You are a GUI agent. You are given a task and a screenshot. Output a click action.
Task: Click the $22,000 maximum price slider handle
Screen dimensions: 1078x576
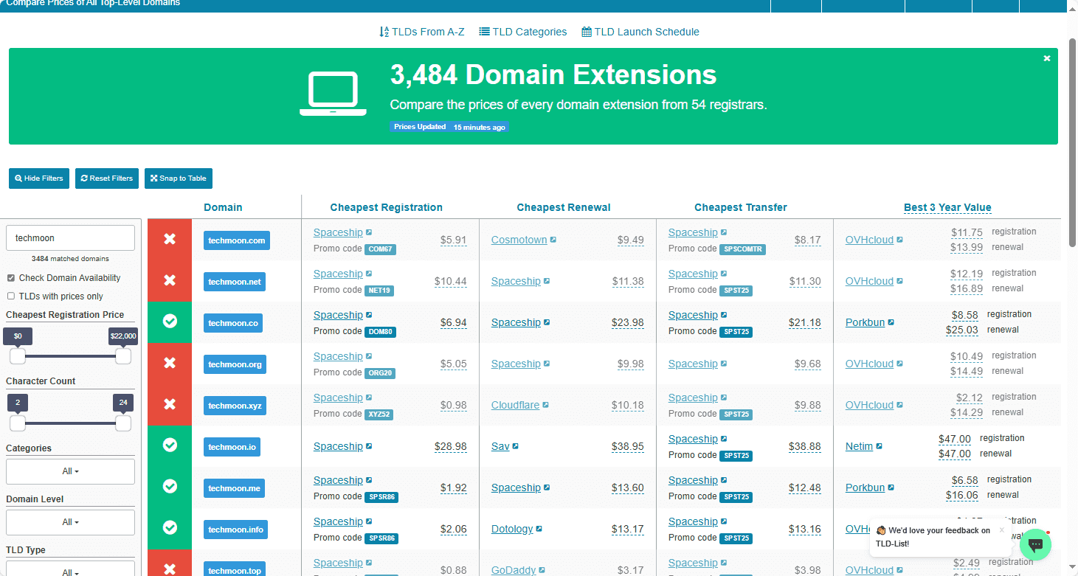pos(123,356)
